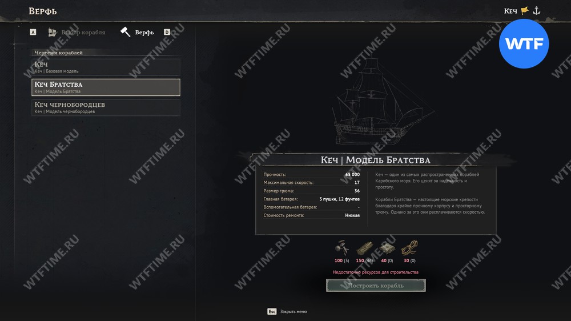
Task: Click the Кеч ship name in header
Action: tap(510, 11)
